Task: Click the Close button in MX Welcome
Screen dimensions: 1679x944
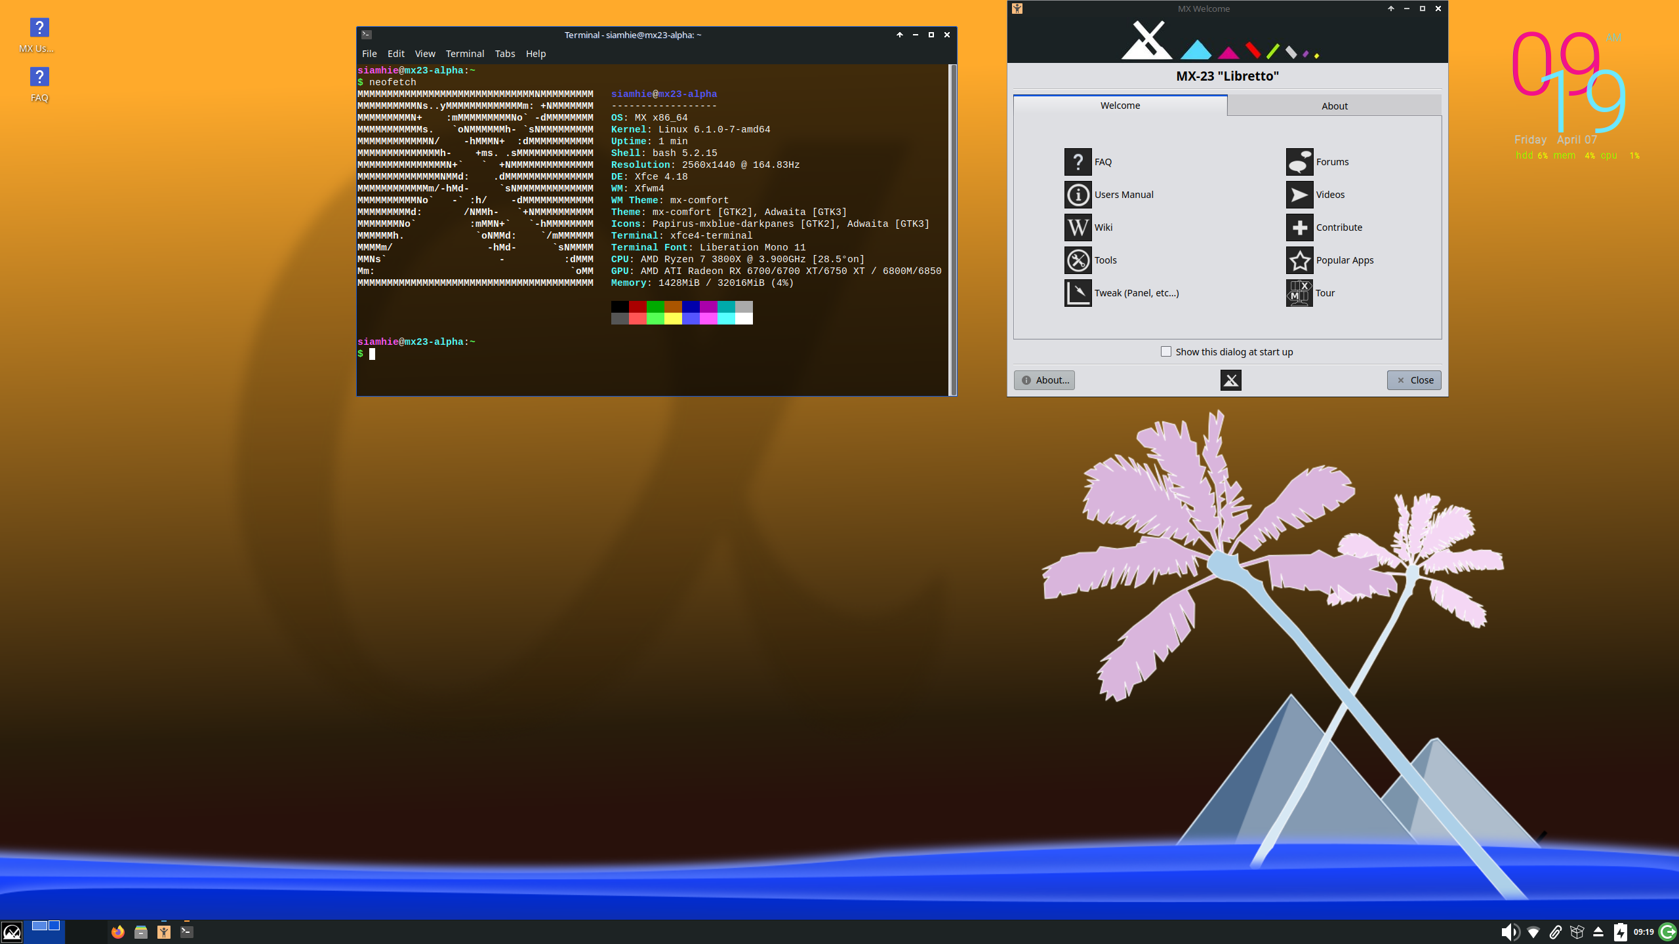Action: pyautogui.click(x=1414, y=380)
